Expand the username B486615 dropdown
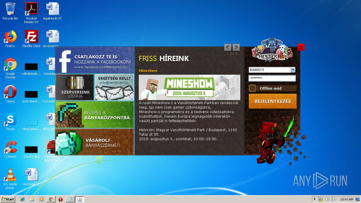 pos(293,70)
